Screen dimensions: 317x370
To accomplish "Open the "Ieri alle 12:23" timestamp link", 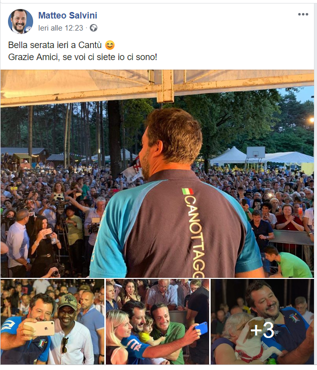I will click(61, 28).
